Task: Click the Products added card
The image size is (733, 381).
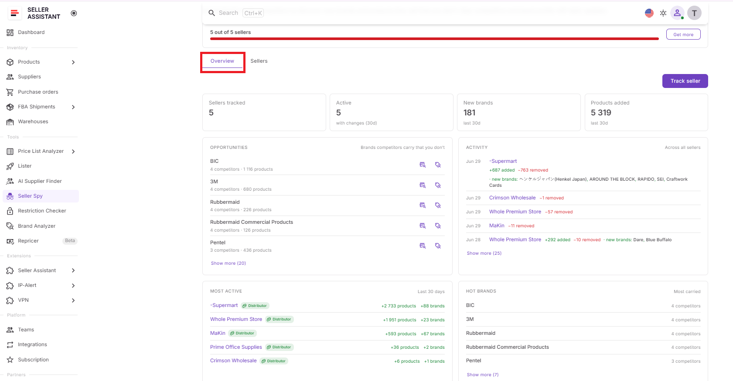Action: (646, 112)
